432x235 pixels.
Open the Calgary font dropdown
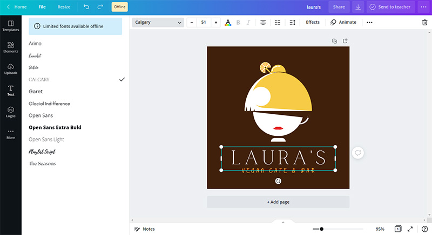pos(158,22)
